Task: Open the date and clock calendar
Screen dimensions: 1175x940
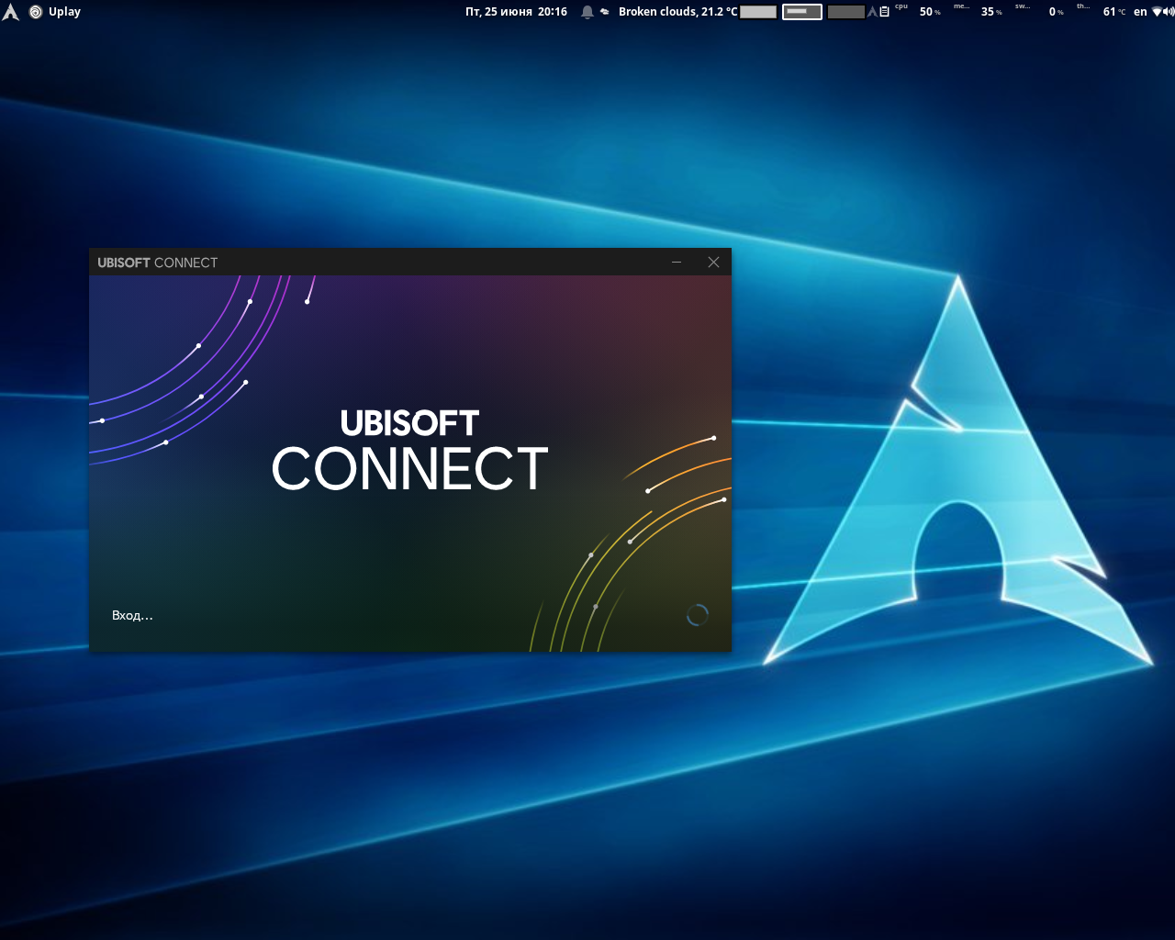Action: point(516,12)
